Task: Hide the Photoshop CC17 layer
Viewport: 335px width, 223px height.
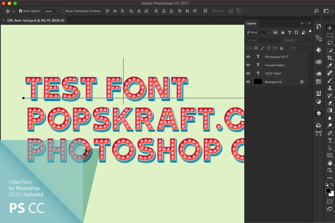Action: click(248, 57)
